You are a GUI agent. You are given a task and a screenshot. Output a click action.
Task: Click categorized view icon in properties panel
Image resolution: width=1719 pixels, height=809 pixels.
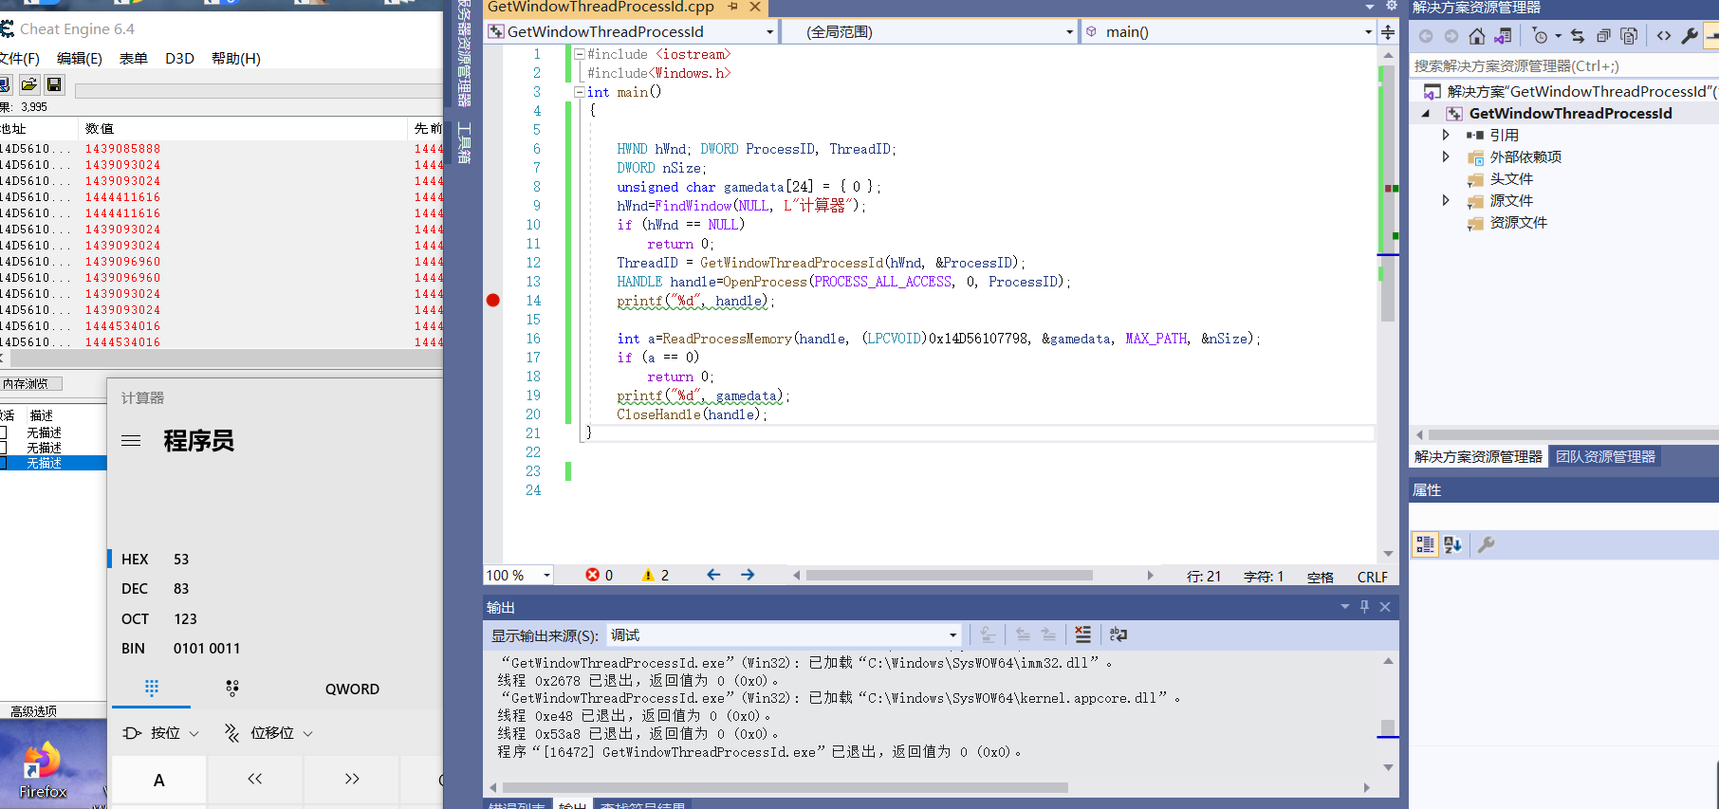pyautogui.click(x=1425, y=544)
